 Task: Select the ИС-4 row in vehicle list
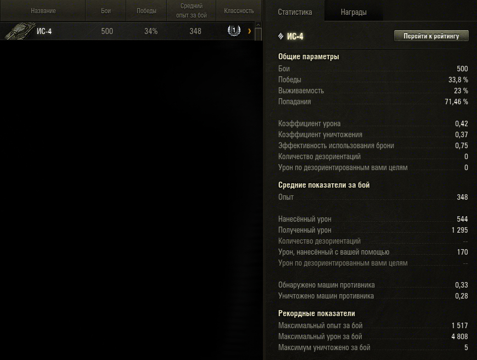(127, 31)
